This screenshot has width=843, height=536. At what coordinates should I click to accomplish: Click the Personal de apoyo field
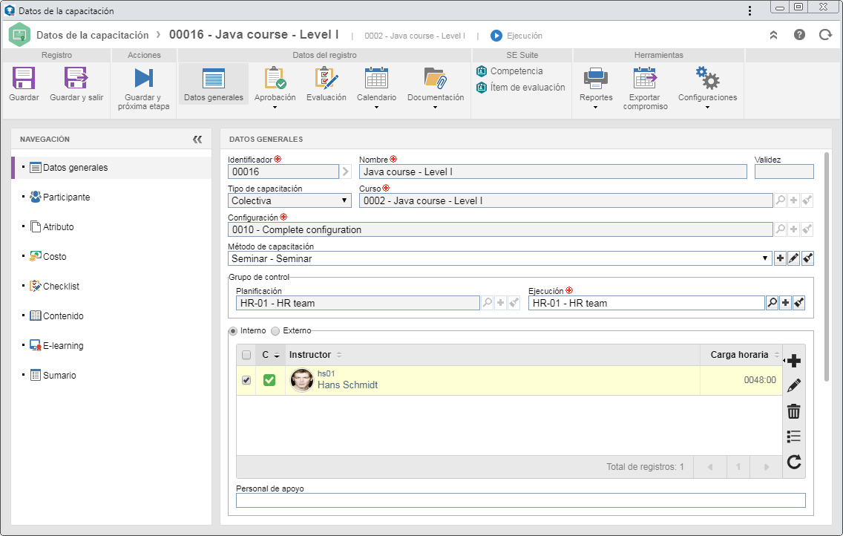click(520, 500)
